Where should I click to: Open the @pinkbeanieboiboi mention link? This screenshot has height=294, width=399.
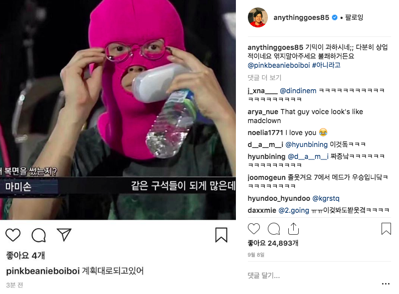click(x=279, y=65)
